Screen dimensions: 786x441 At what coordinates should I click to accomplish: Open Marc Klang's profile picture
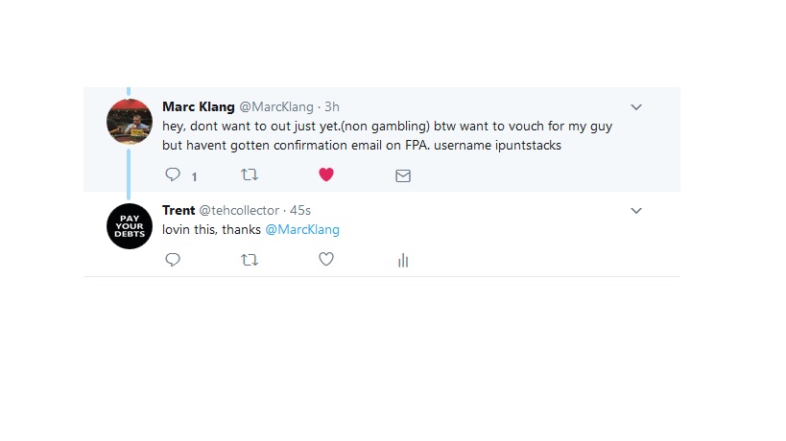coord(130,122)
